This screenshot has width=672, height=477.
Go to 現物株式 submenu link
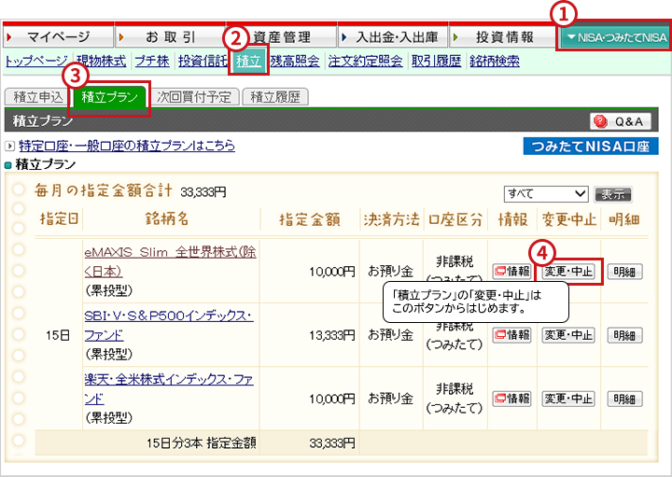(x=102, y=62)
